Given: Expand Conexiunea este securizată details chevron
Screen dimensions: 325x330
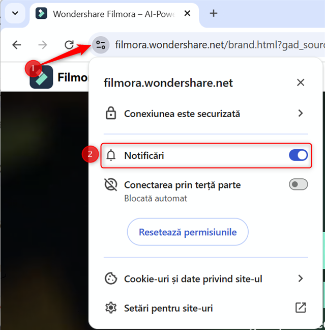Looking at the screenshot, I should pos(301,113).
